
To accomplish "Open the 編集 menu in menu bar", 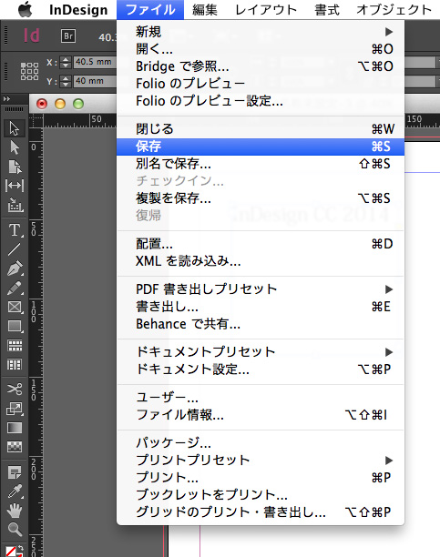I will click(205, 10).
